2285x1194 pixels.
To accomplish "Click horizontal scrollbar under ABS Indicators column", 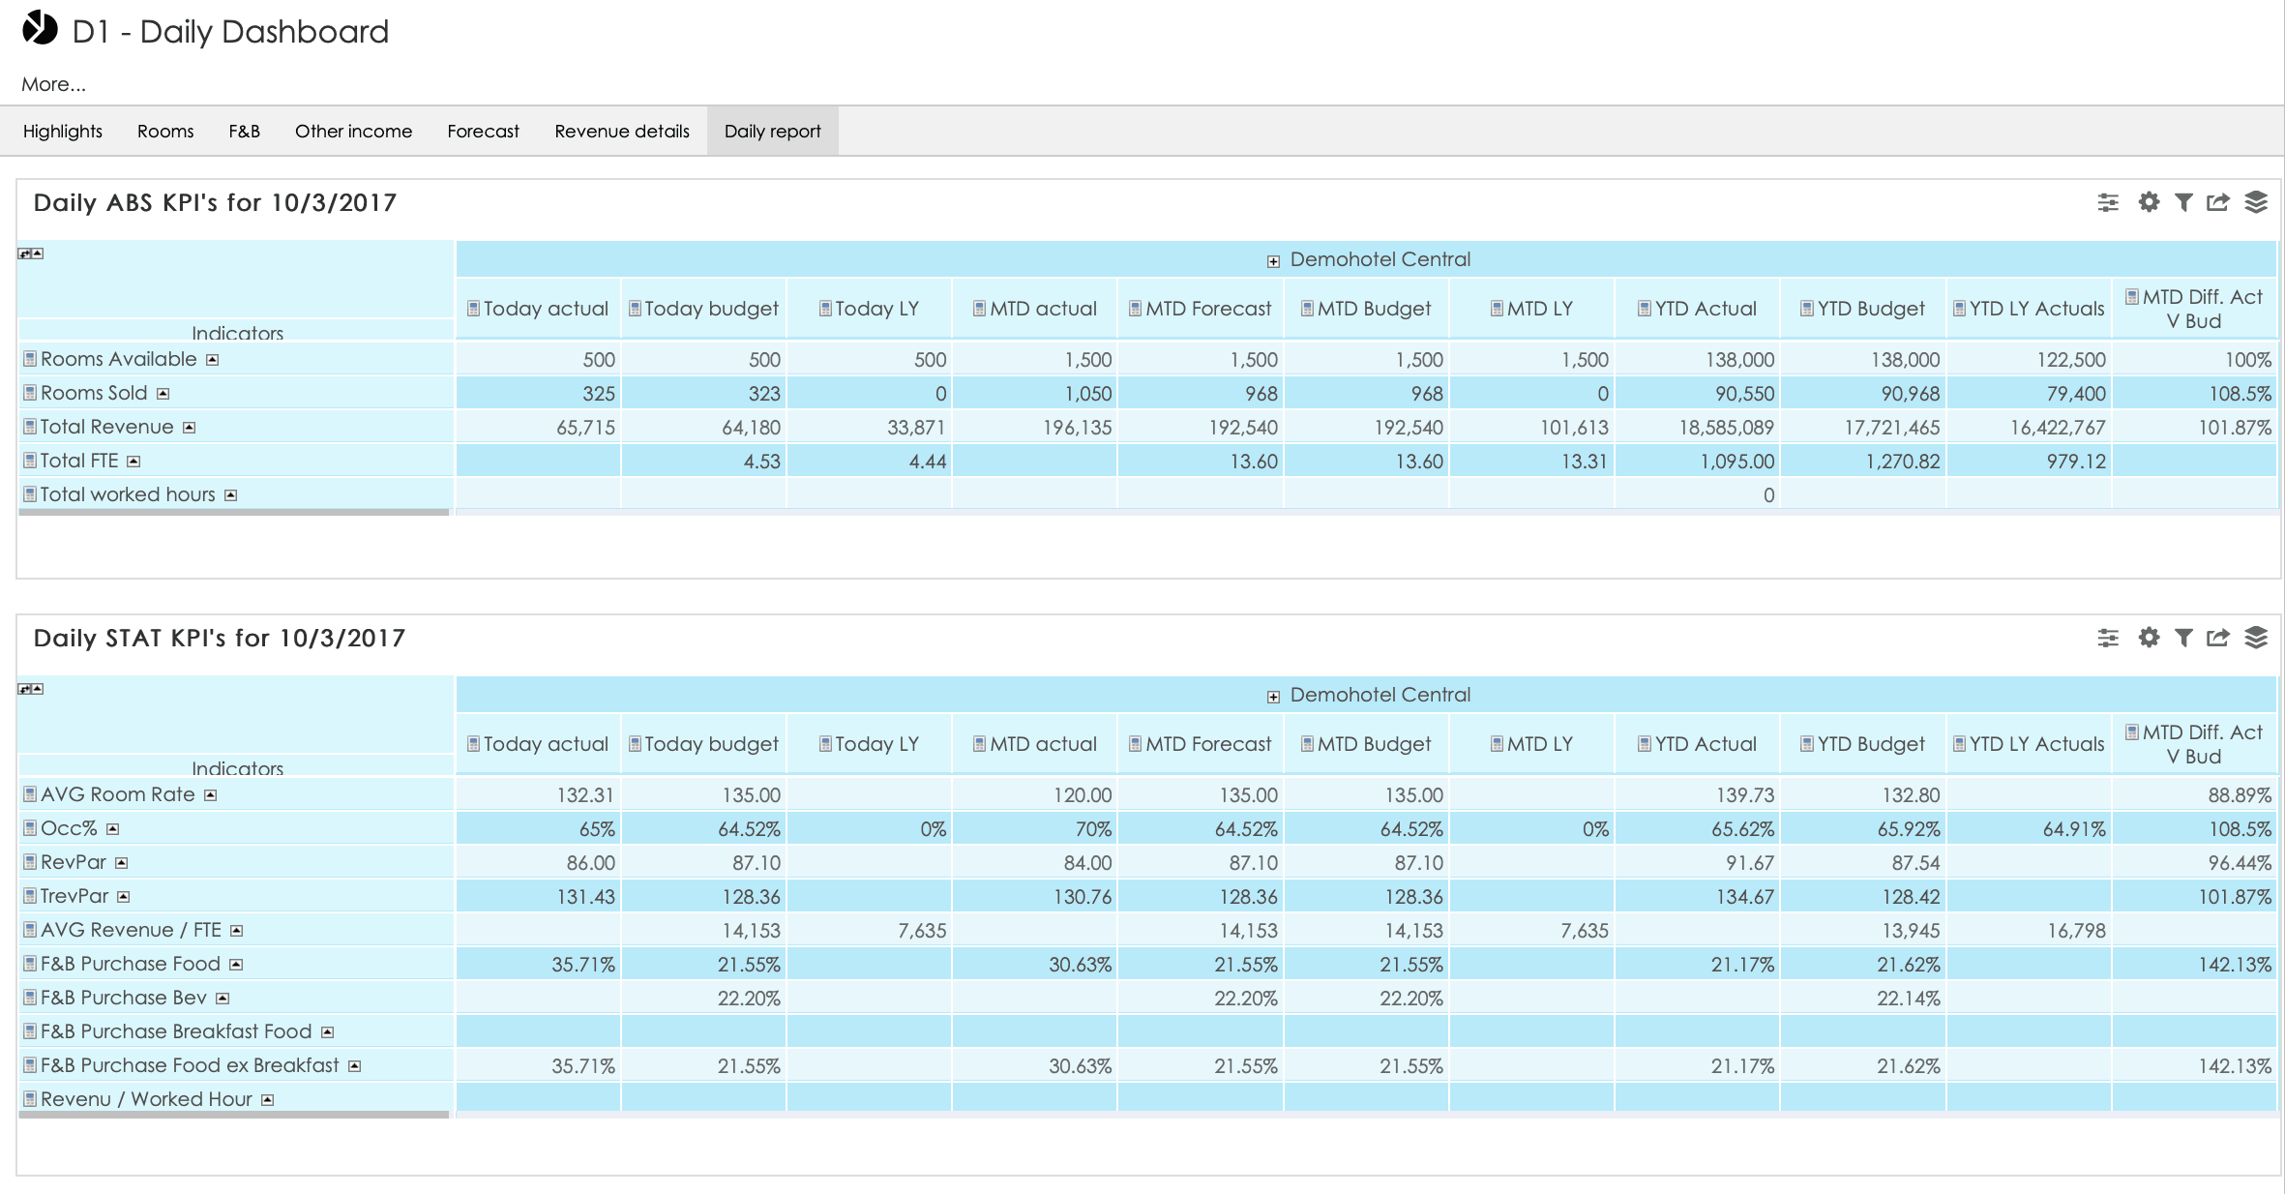I will click(x=233, y=513).
